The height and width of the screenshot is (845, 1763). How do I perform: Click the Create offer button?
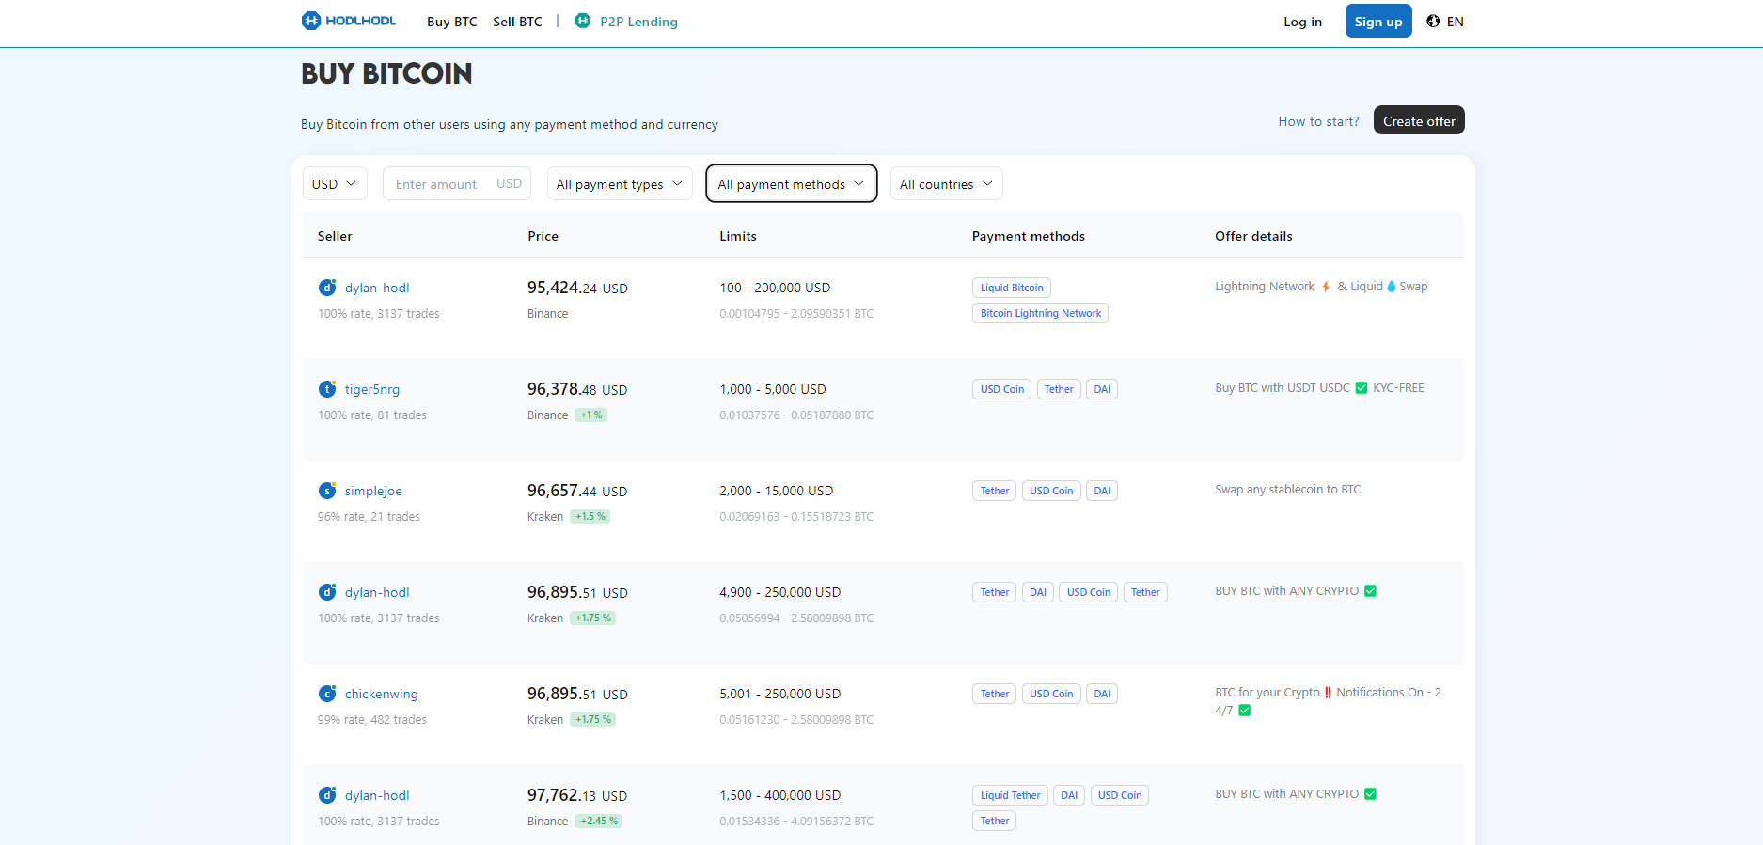pyautogui.click(x=1419, y=120)
